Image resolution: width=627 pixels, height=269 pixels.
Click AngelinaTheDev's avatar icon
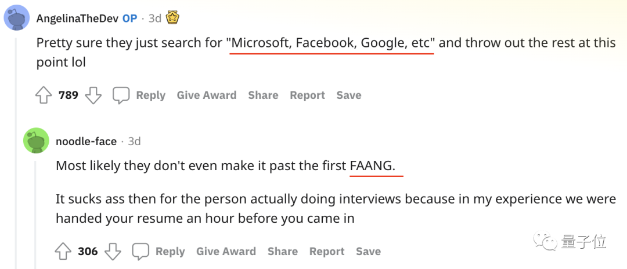17,18
